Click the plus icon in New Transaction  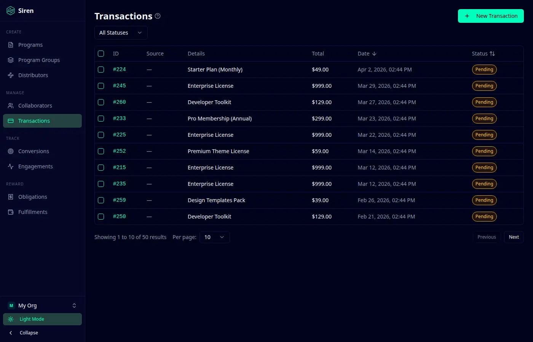point(467,16)
